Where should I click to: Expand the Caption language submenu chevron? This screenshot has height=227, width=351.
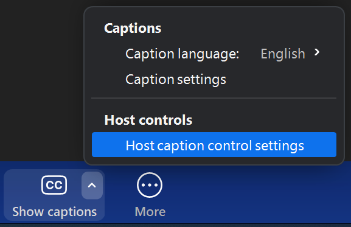[x=317, y=52]
